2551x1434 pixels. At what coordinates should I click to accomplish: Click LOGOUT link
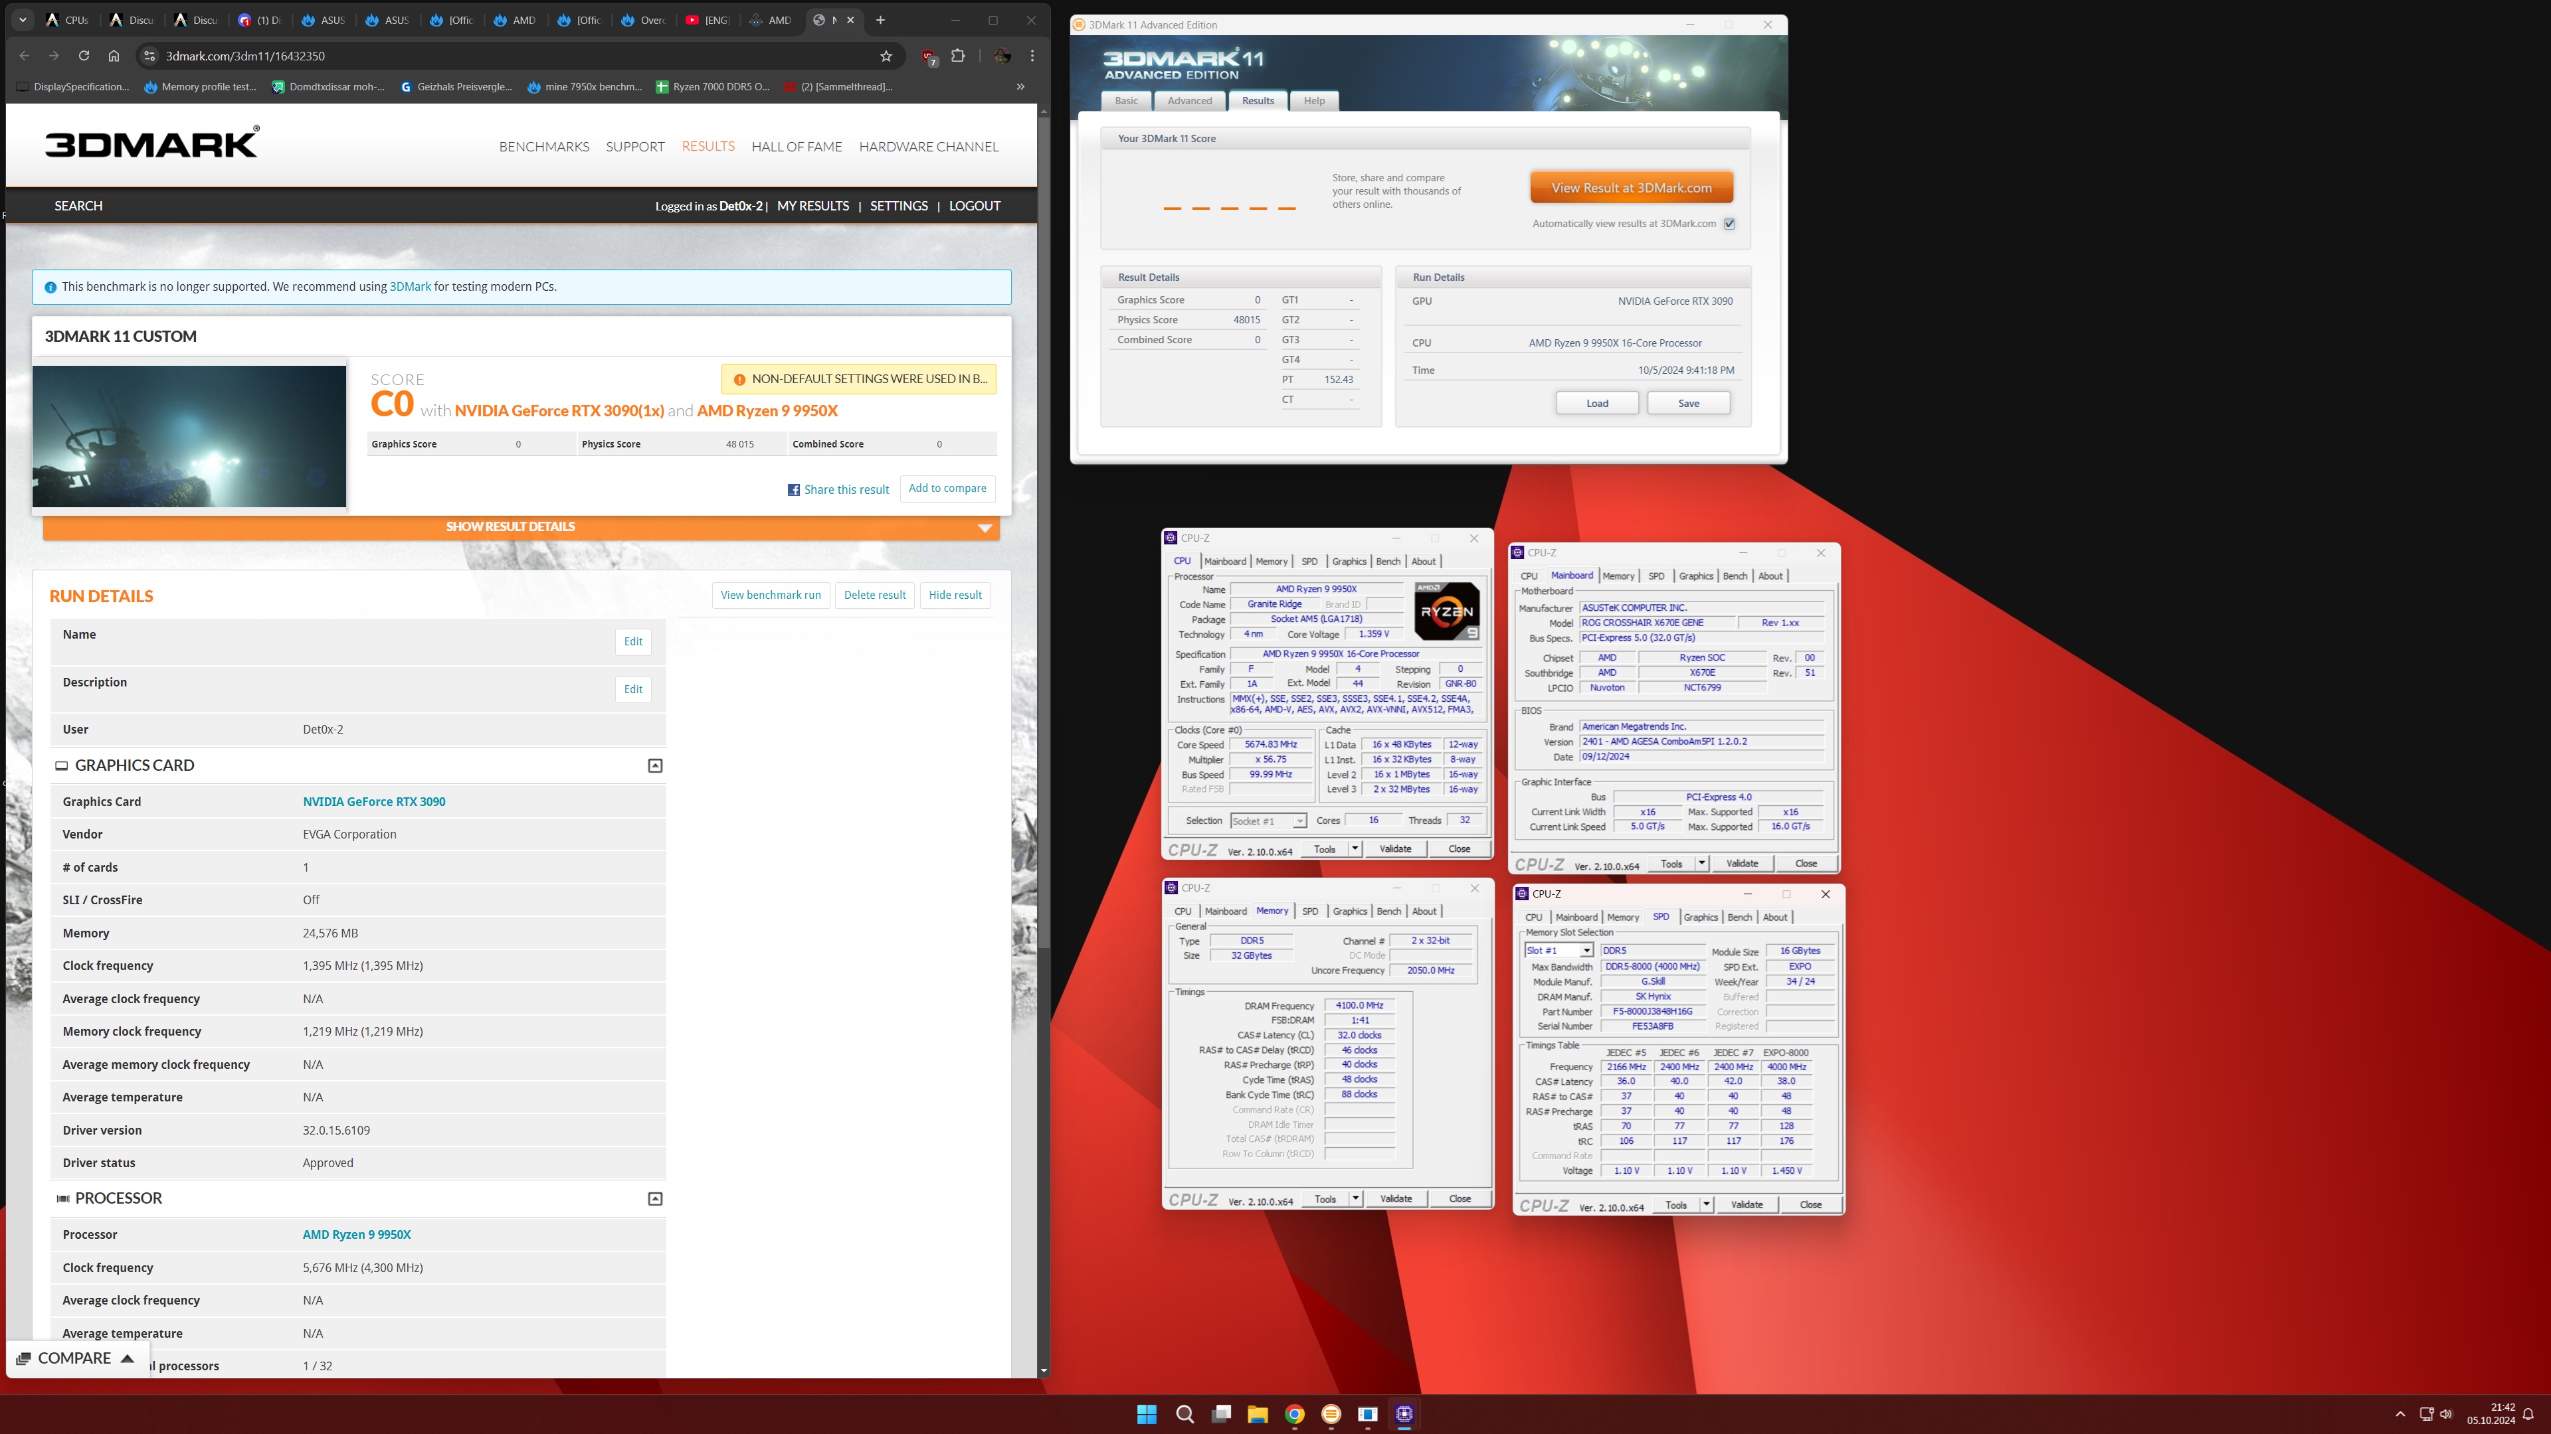975,206
